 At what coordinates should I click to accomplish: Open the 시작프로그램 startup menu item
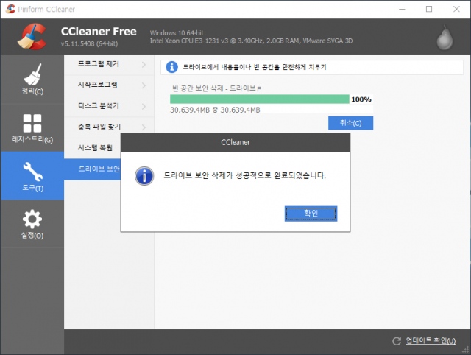109,85
